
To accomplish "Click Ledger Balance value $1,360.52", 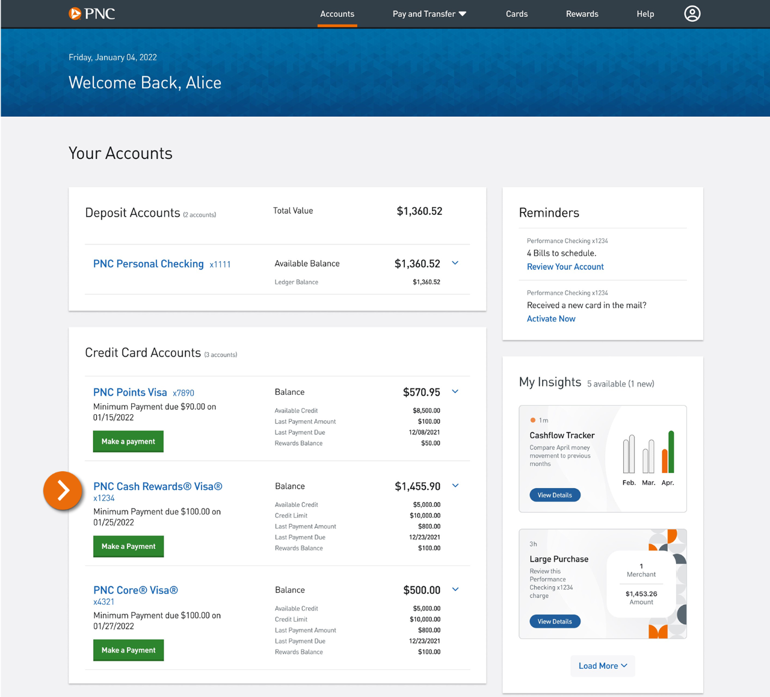I will [427, 282].
